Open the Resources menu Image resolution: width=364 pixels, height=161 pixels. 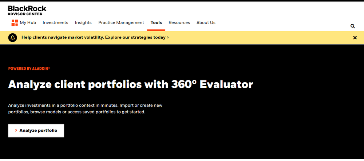pos(179,23)
